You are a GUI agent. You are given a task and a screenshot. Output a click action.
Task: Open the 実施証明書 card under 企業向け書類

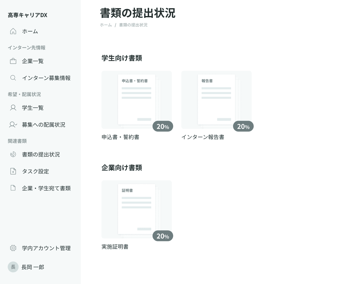[x=137, y=209]
